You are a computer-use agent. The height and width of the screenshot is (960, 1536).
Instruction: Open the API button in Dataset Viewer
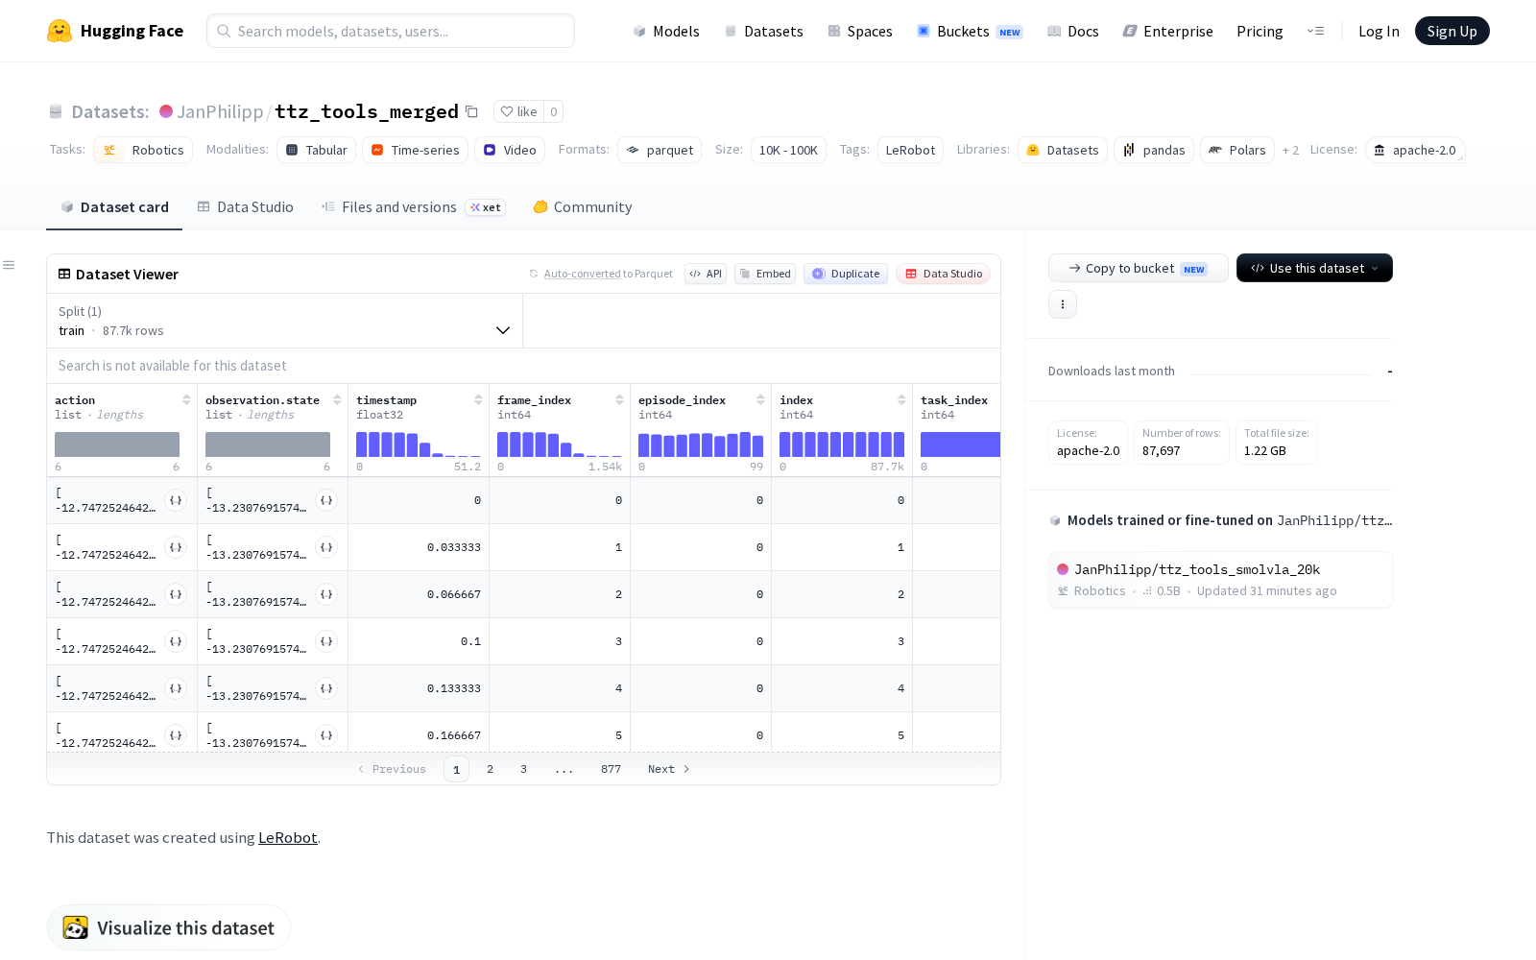(x=706, y=274)
